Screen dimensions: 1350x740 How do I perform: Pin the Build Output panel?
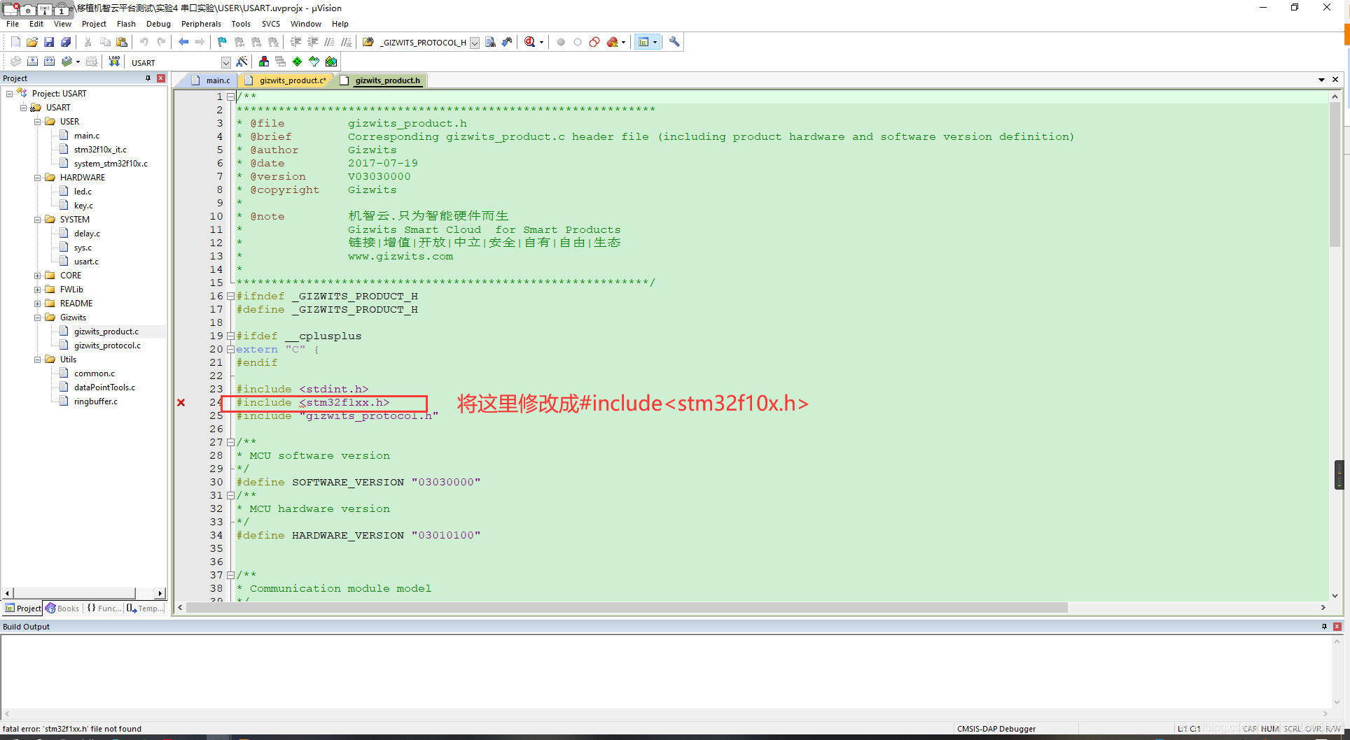[x=1324, y=627]
